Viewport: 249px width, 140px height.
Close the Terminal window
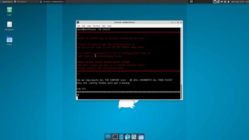[x=181, y=23]
